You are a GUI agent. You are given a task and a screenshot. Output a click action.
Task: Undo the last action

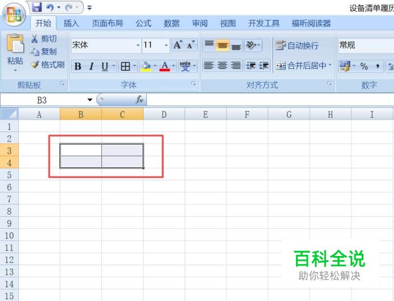click(x=50, y=7)
